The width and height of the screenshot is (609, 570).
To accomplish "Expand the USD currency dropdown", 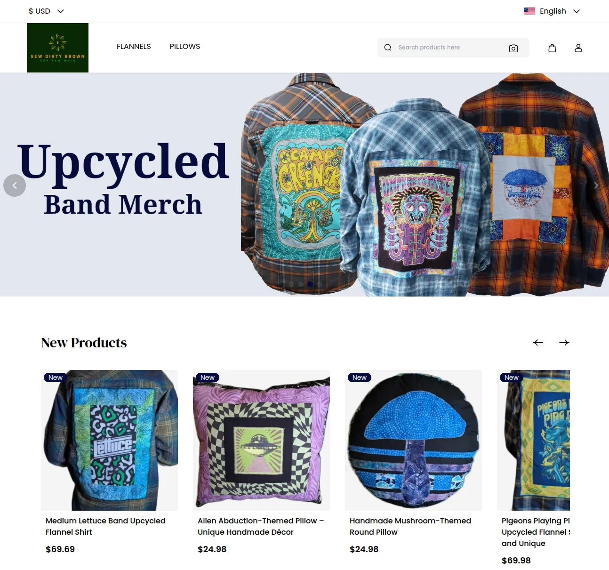I will (x=46, y=11).
